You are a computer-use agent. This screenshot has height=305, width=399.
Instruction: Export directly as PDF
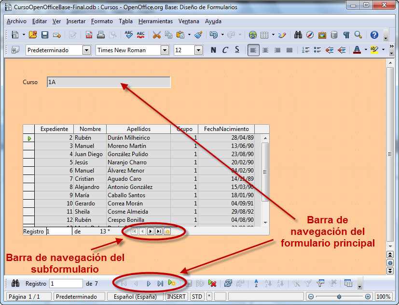point(89,35)
